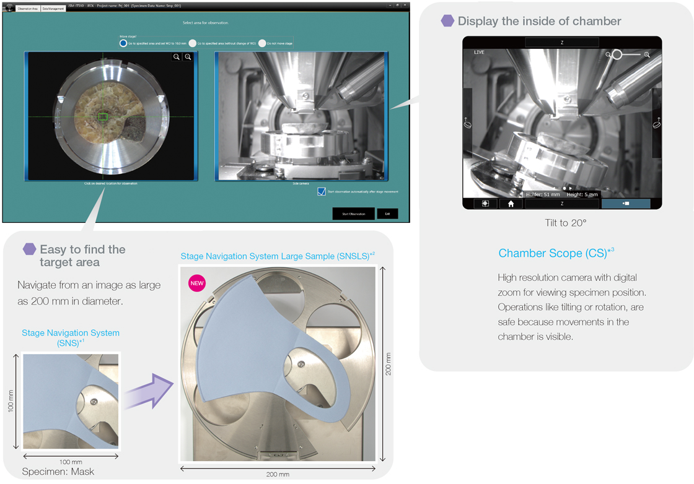Screen dimensions: 694x484
Task: Click the zoom-out magnifier on the navigation image
Action: [x=177, y=57]
